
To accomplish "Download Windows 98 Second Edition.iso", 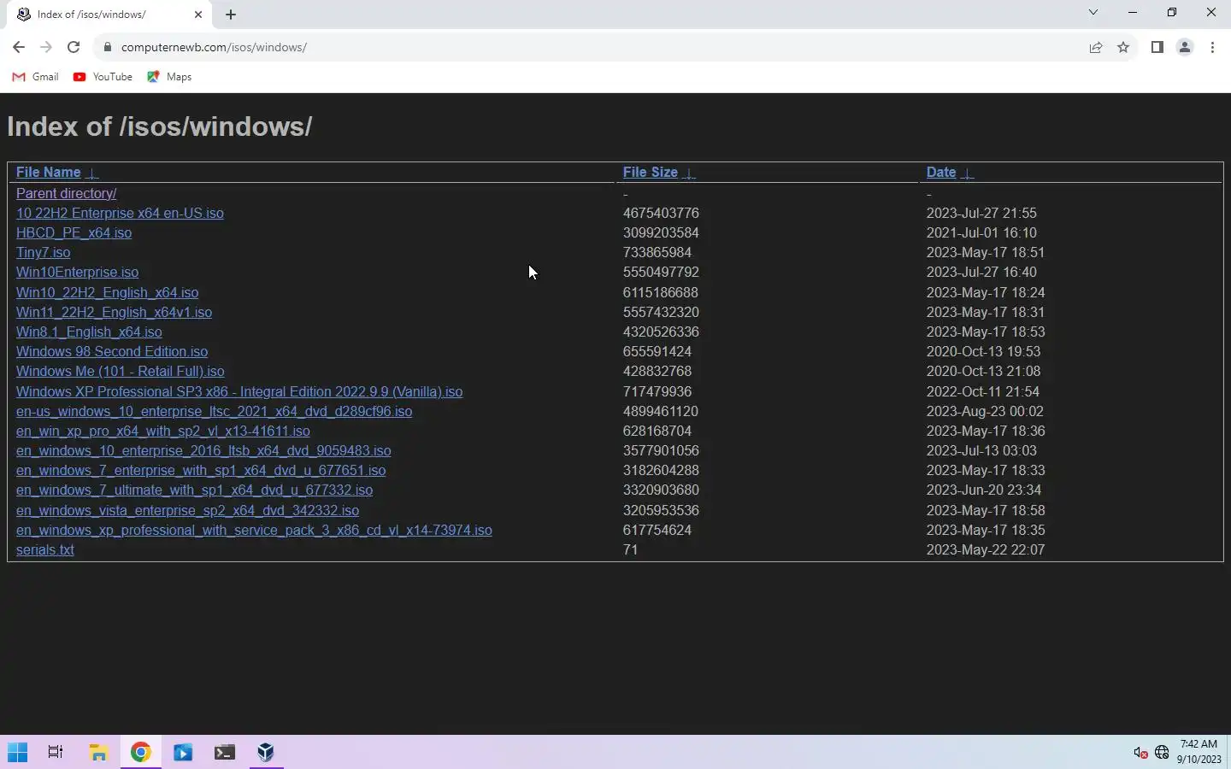I will [112, 352].
